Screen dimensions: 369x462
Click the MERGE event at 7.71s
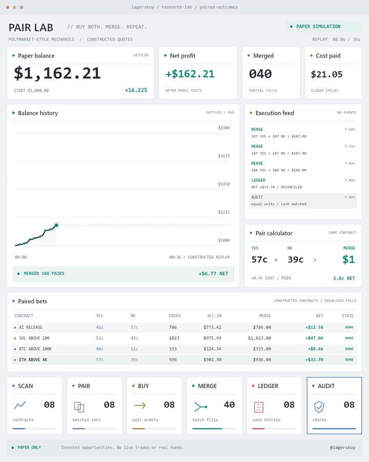pyautogui.click(x=303, y=150)
